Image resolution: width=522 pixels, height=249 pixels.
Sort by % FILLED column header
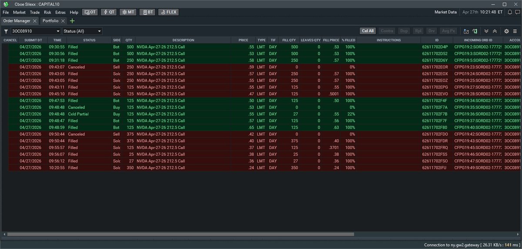(x=348, y=40)
